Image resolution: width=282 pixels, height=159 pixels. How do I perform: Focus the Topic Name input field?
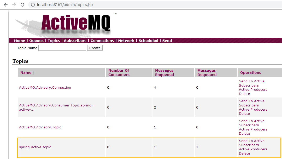[62, 48]
